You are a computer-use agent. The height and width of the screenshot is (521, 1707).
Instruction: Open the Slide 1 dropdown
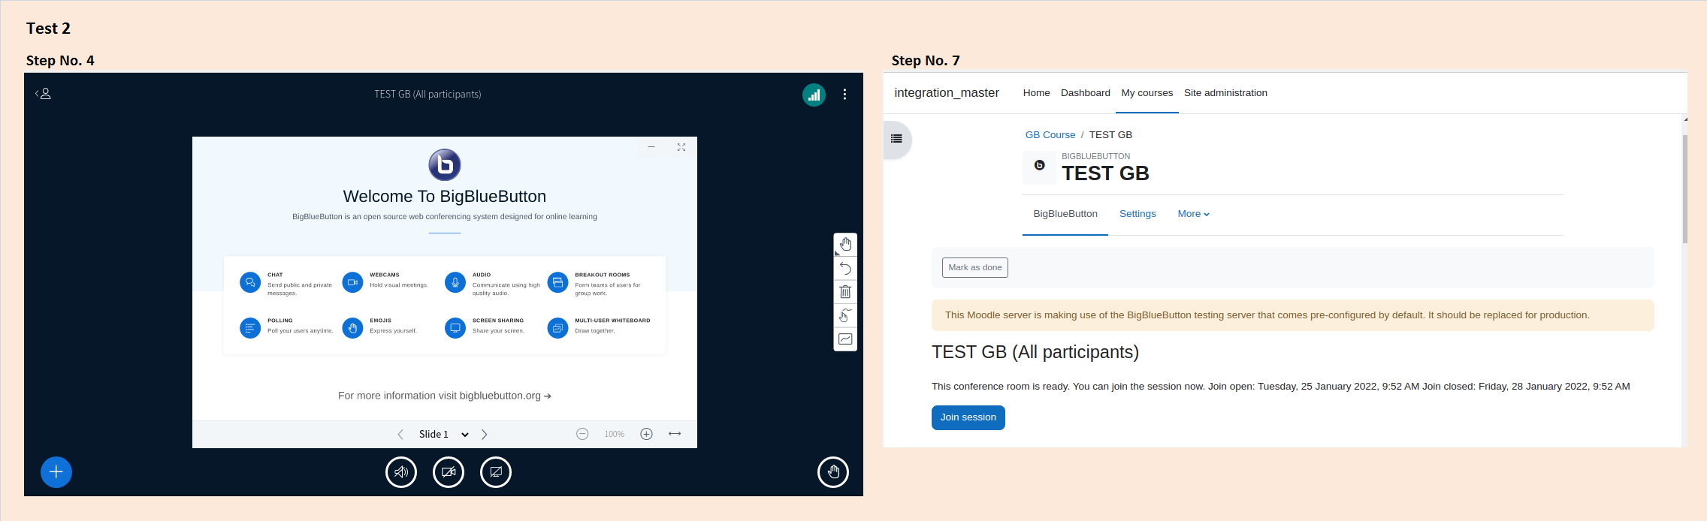click(x=443, y=435)
